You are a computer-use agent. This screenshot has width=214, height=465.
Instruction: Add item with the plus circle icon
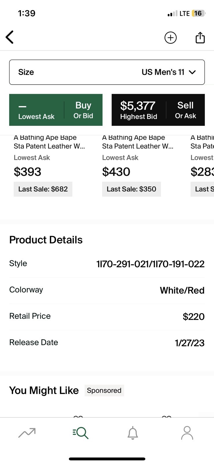point(171,37)
